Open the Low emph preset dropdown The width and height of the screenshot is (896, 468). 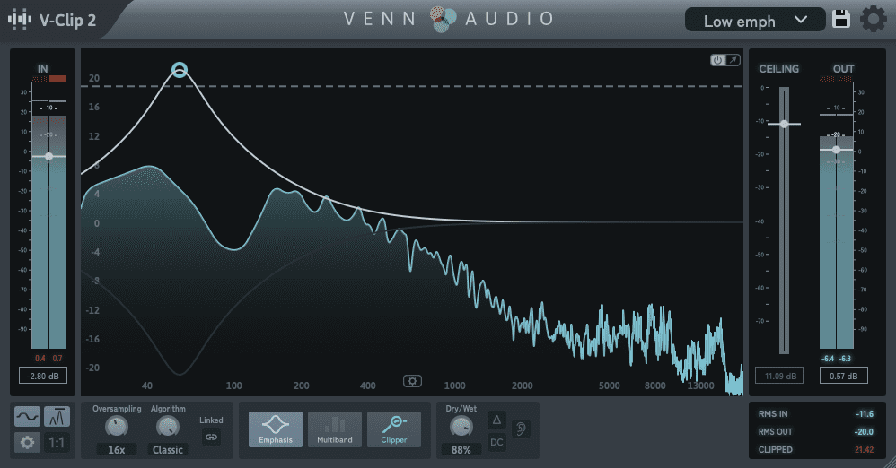(x=754, y=20)
